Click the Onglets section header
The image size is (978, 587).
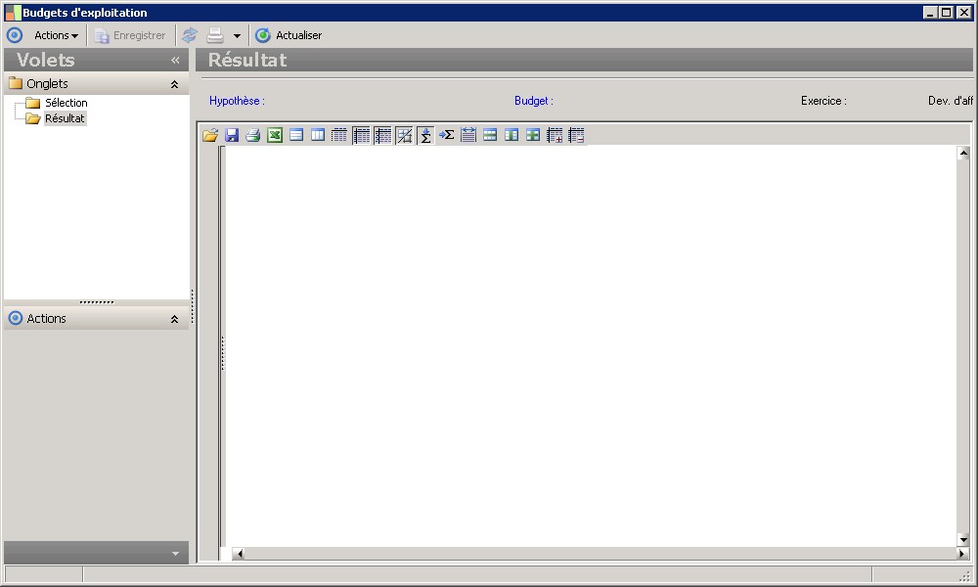[x=96, y=83]
